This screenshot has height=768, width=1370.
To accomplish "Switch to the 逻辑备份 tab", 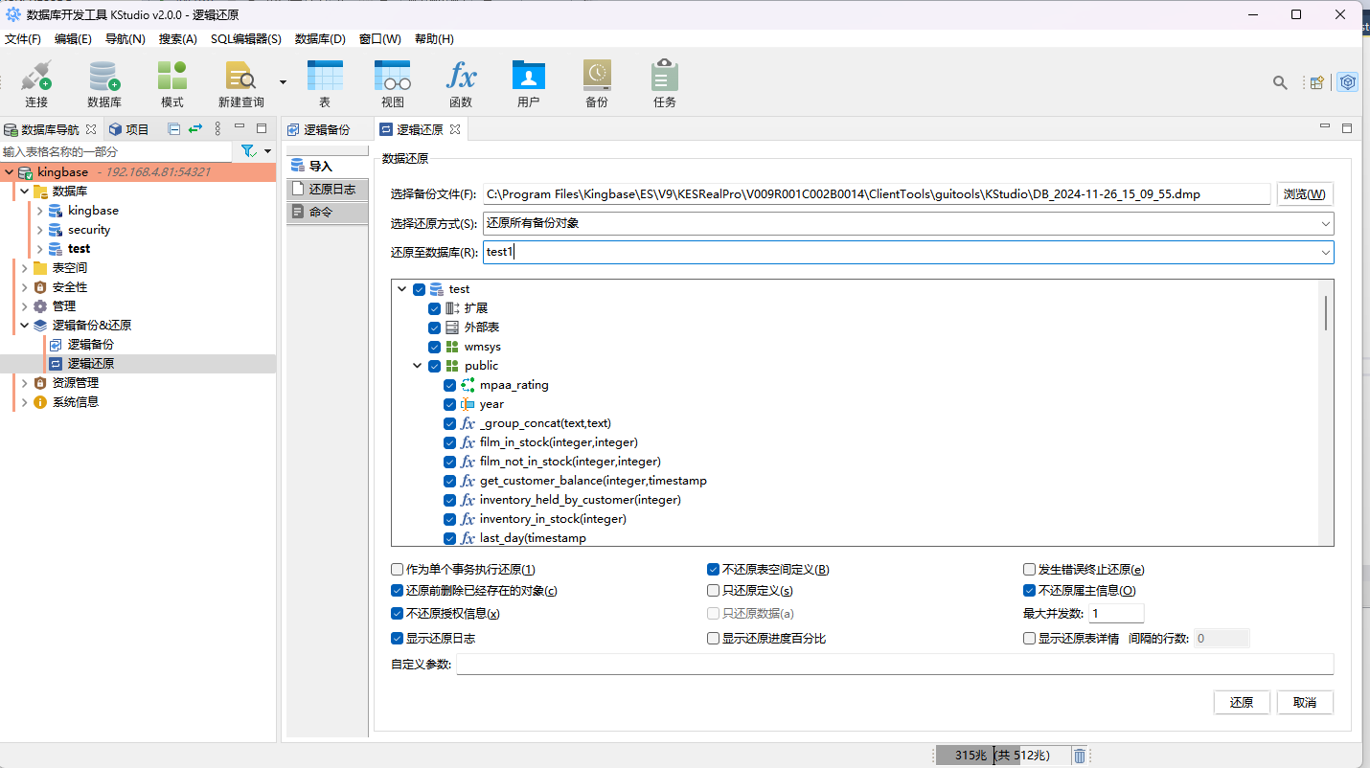I will click(319, 129).
